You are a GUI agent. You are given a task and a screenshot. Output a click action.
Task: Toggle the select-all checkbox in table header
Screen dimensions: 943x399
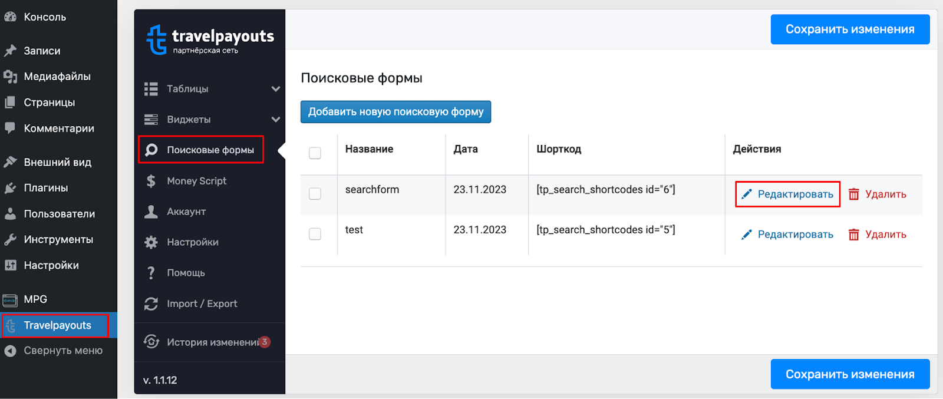coord(315,153)
